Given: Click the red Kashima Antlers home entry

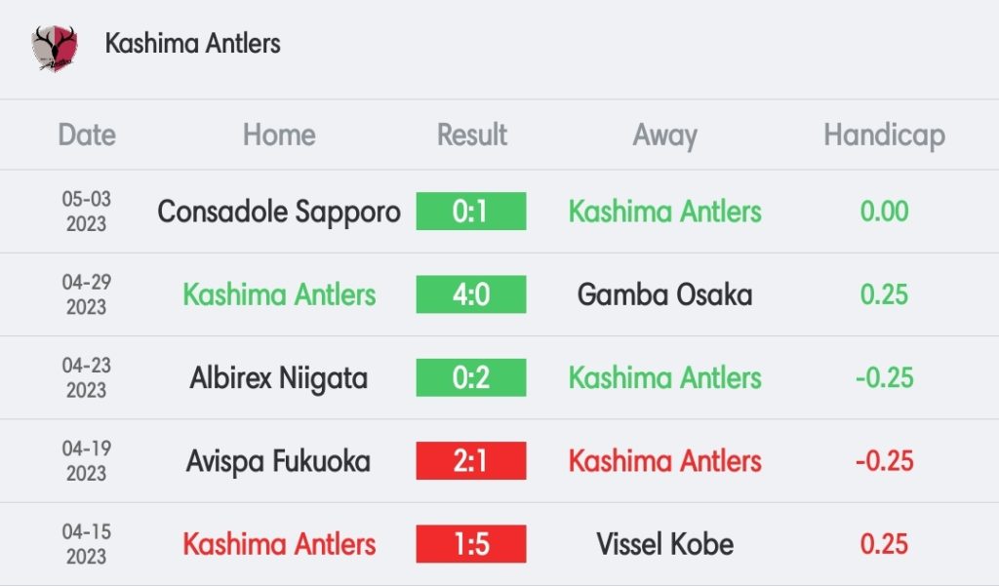Looking at the screenshot, I should (x=279, y=544).
